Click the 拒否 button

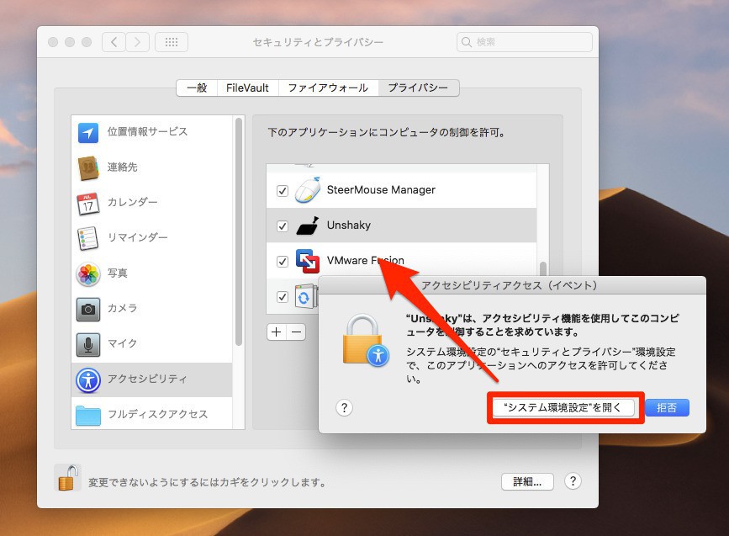667,407
